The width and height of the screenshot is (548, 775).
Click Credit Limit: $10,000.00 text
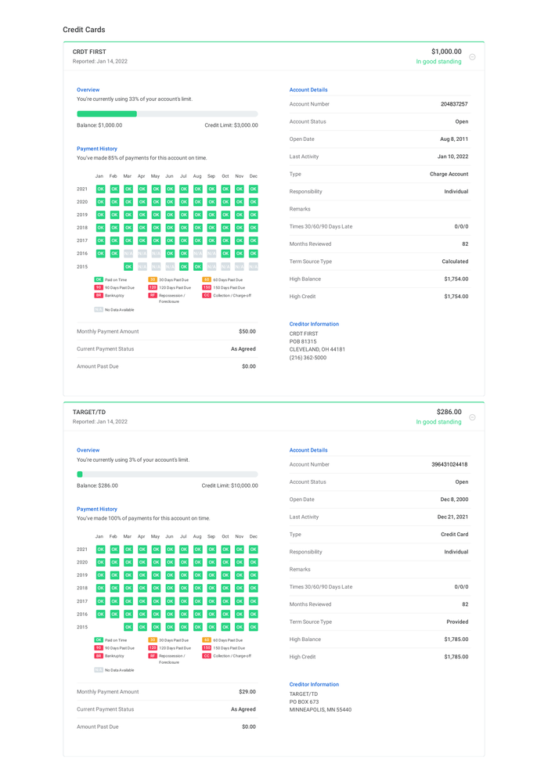coord(230,486)
